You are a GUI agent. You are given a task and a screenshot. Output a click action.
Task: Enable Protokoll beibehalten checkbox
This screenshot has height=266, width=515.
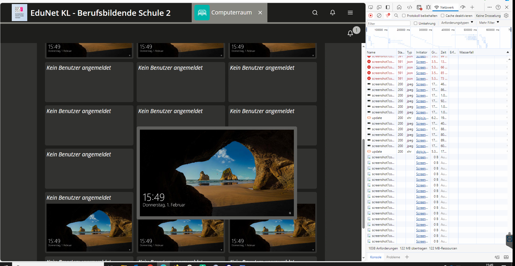click(404, 16)
